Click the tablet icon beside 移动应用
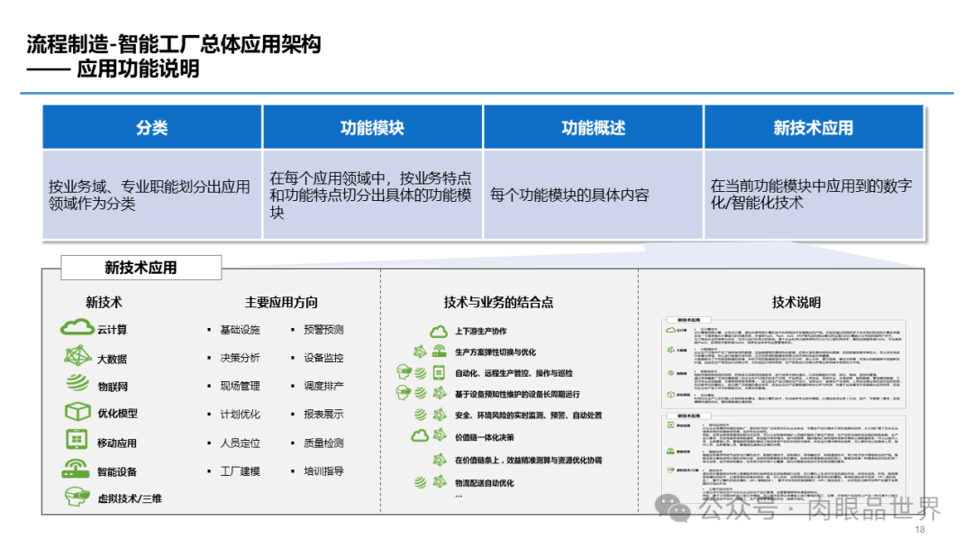This screenshot has height=548, width=973. coord(77,440)
